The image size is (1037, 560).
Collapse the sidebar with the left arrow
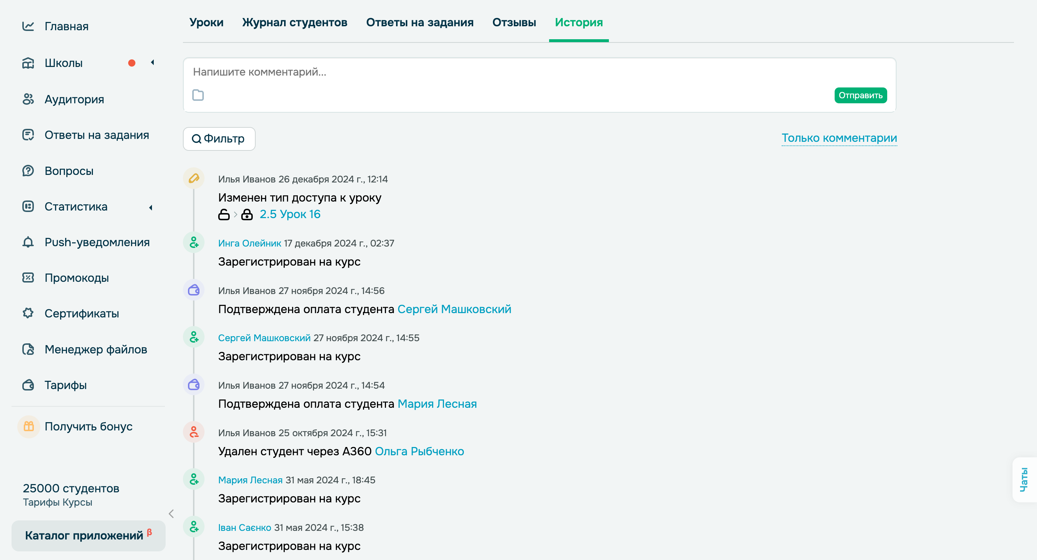(x=171, y=514)
